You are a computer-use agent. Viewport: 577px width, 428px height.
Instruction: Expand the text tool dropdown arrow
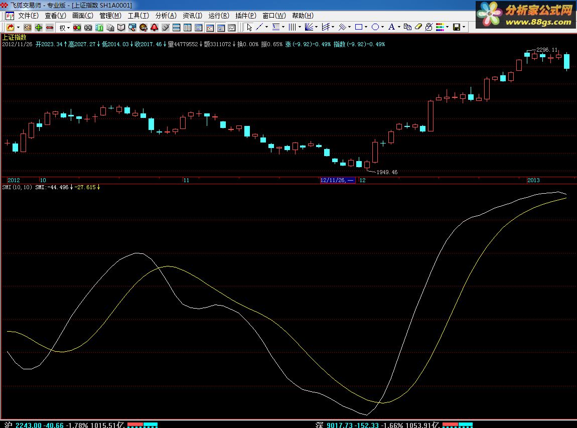[399, 27]
